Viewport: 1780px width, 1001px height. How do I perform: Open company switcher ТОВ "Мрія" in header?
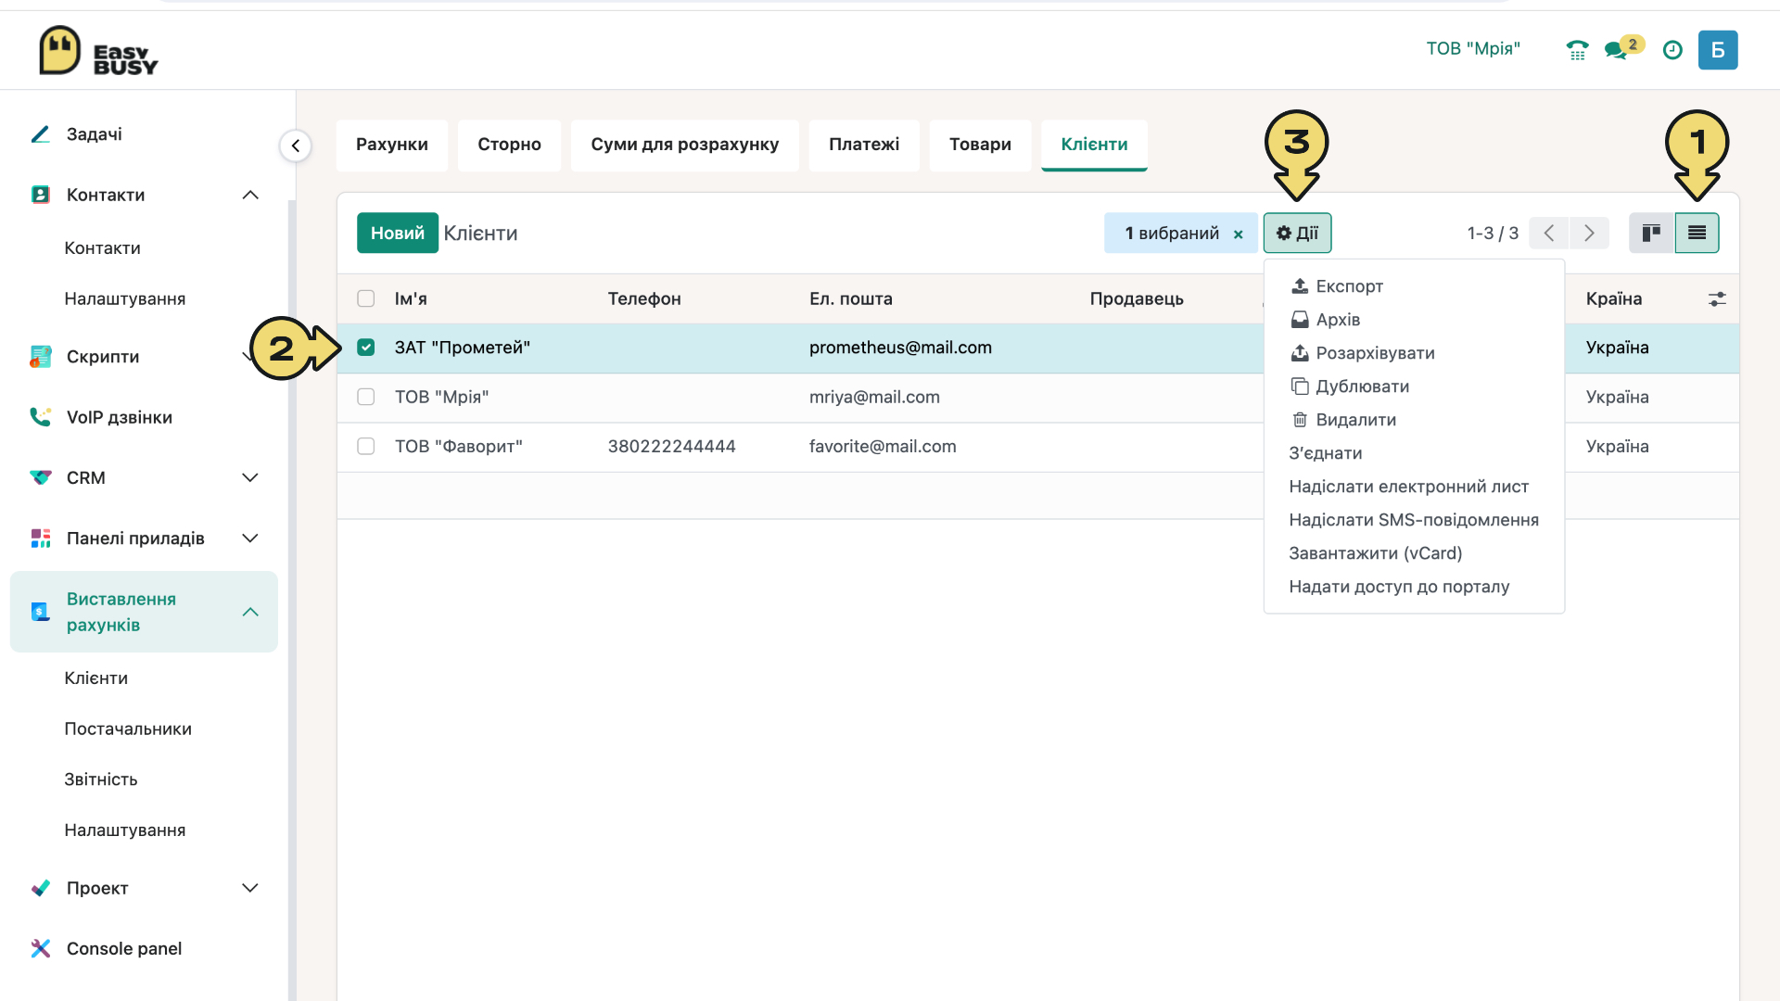[1473, 49]
